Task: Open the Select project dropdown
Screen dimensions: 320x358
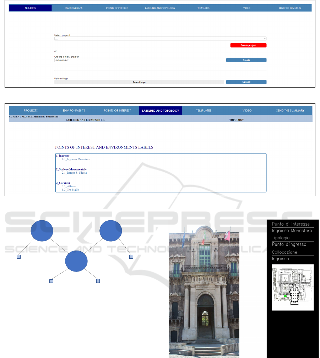Action: coord(160,39)
